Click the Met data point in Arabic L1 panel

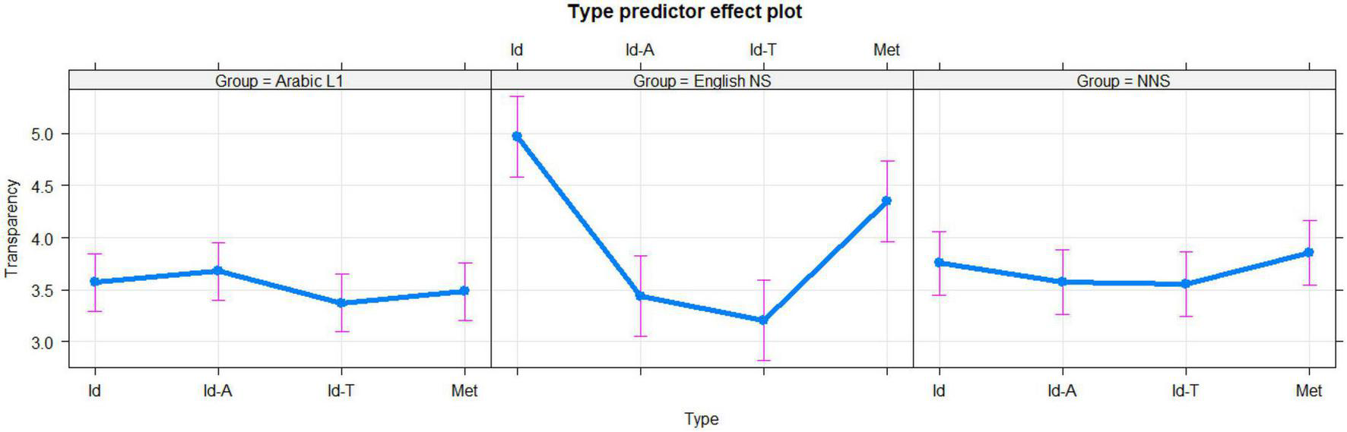464,291
